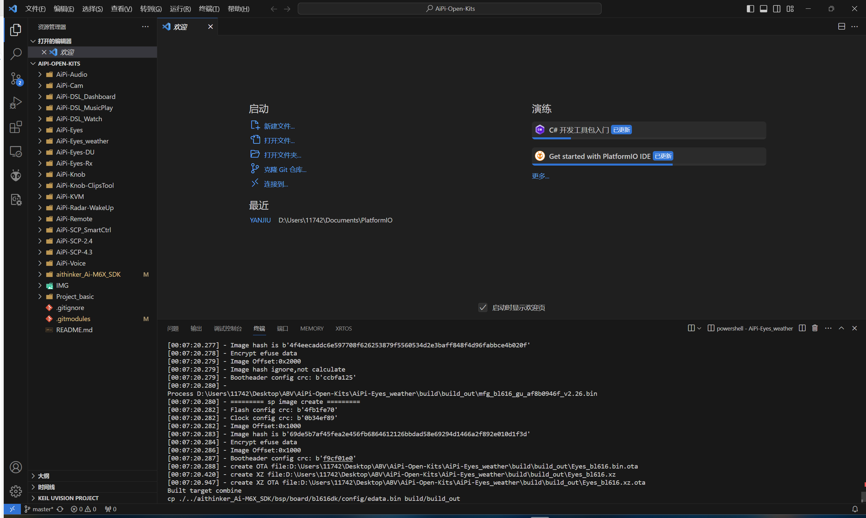866x518 pixels.
Task: Open C# 开发工具包入门 walkthrough
Action: 649,130
